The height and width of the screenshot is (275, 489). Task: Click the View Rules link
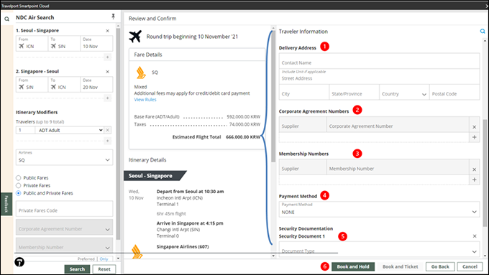click(145, 100)
